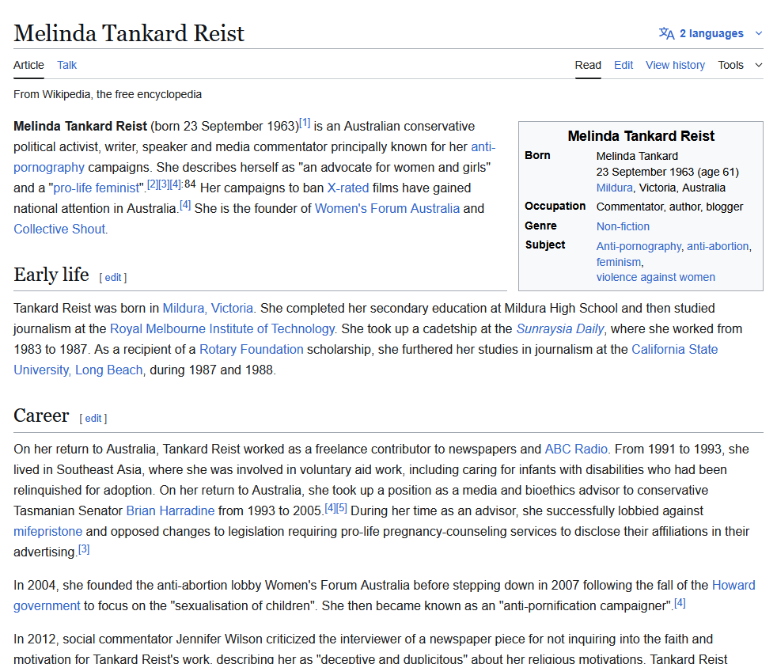Open the X-rated link
777x664 pixels.
point(348,188)
